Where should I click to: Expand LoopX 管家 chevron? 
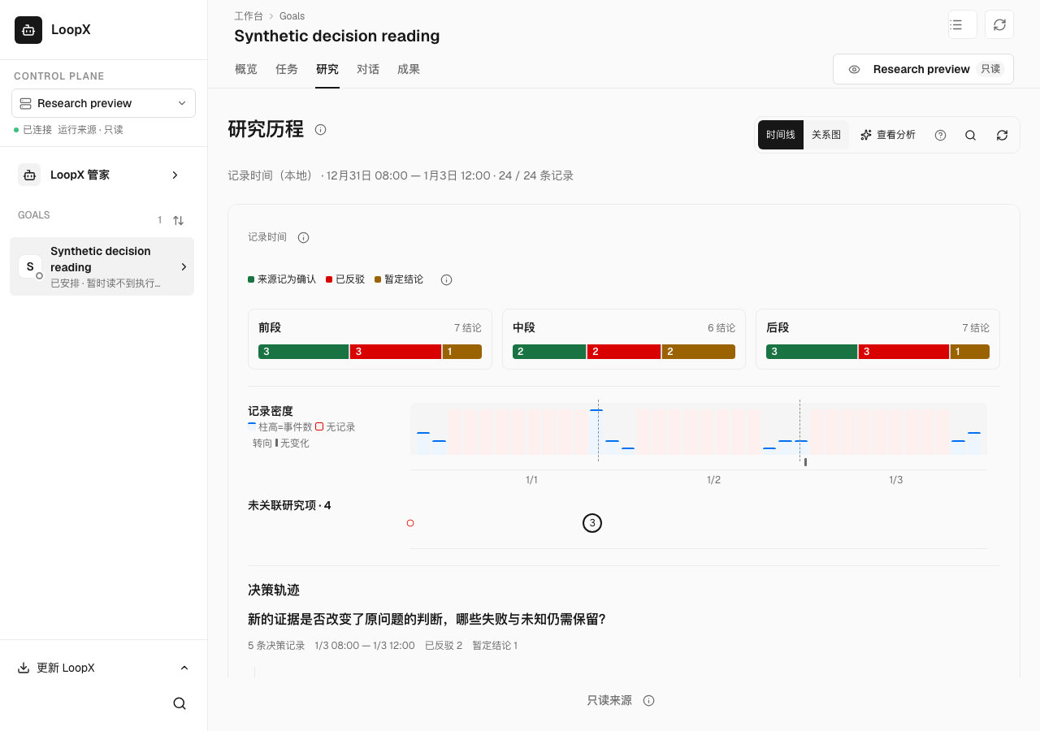(x=175, y=175)
